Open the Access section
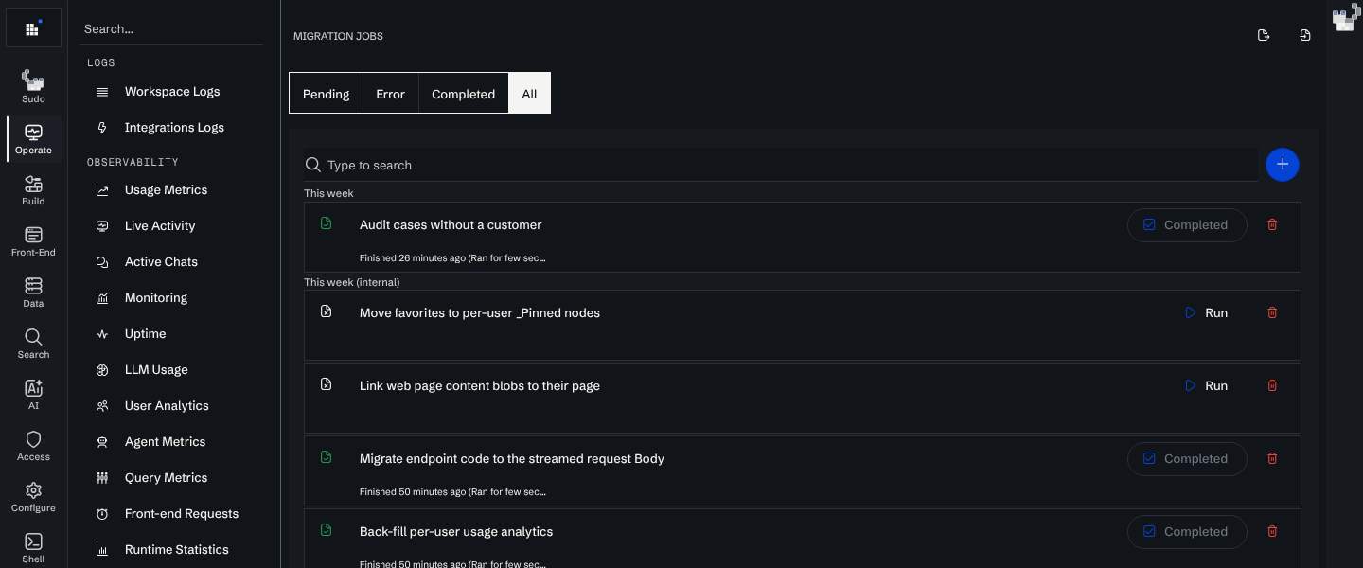 click(33, 446)
